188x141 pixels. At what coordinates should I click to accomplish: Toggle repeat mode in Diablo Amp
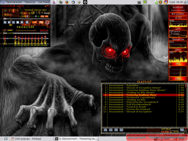pos(41,22)
